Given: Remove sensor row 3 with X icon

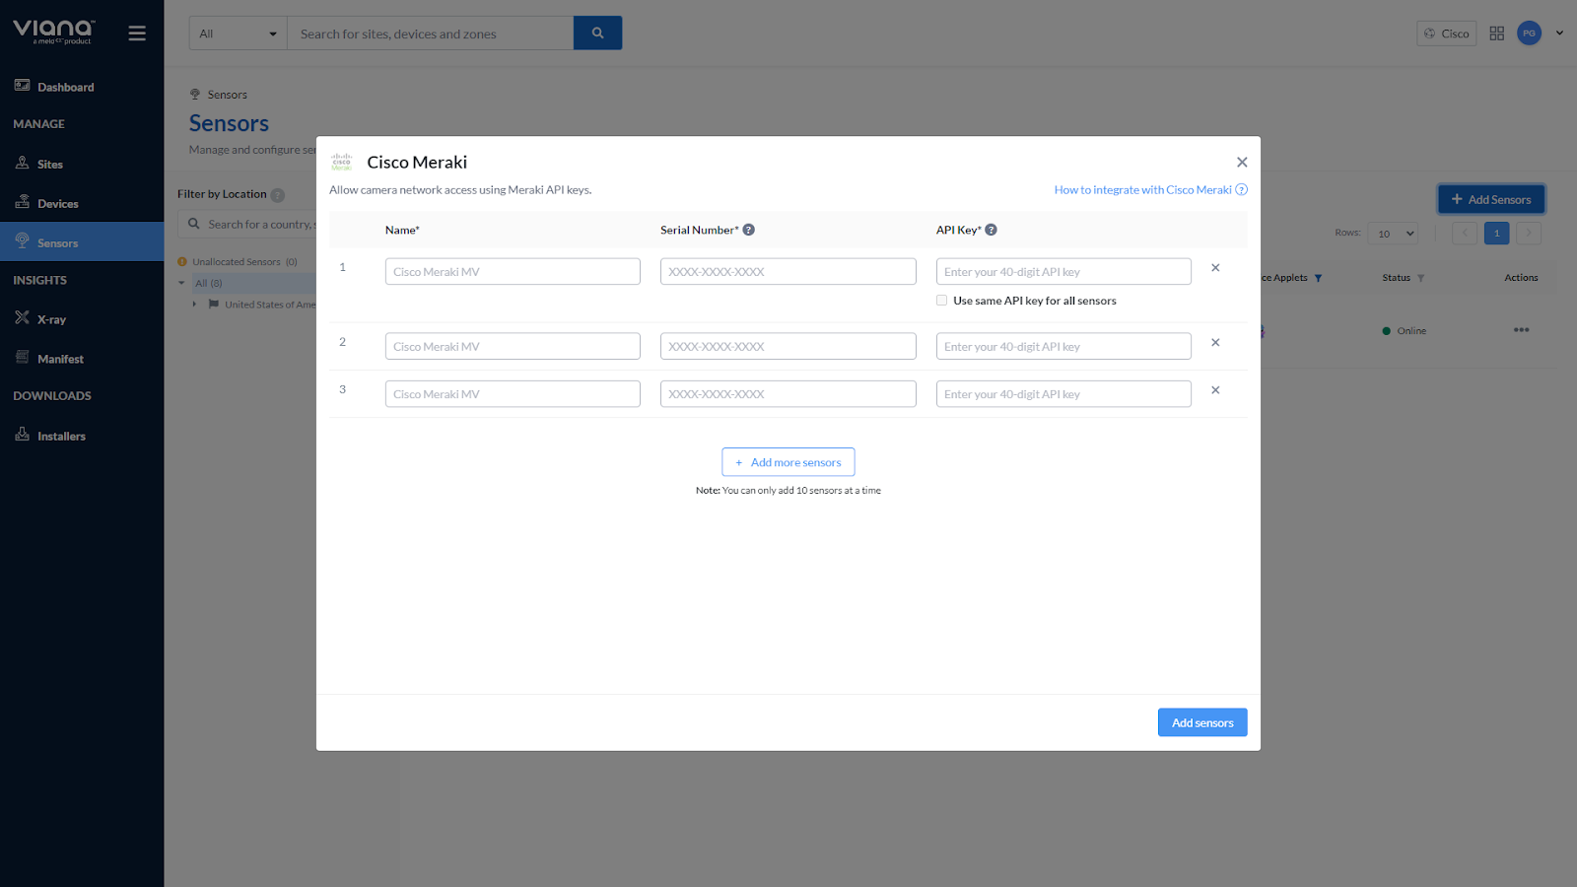Looking at the screenshot, I should coord(1215,390).
